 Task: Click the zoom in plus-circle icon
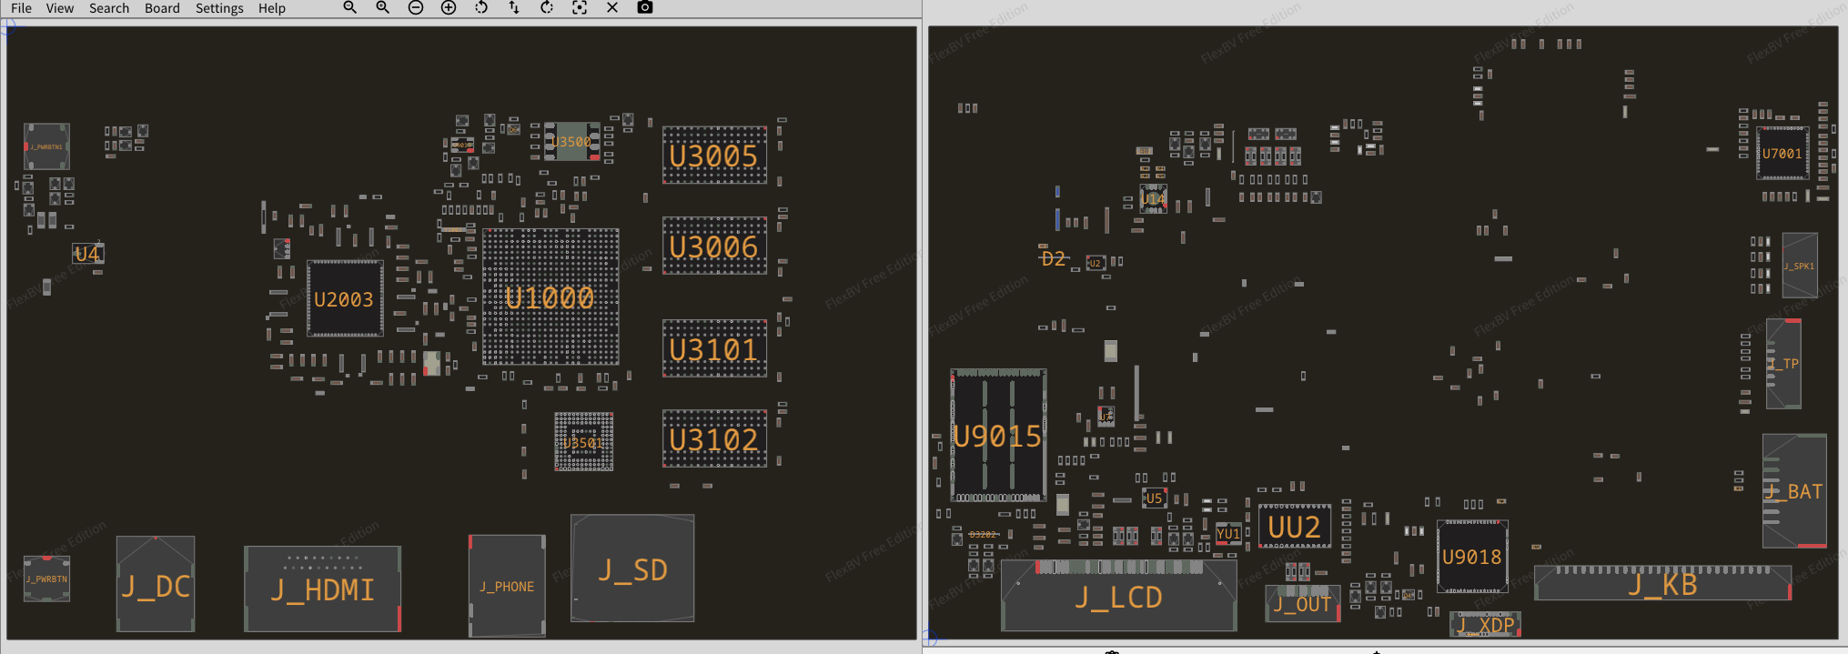click(x=449, y=7)
